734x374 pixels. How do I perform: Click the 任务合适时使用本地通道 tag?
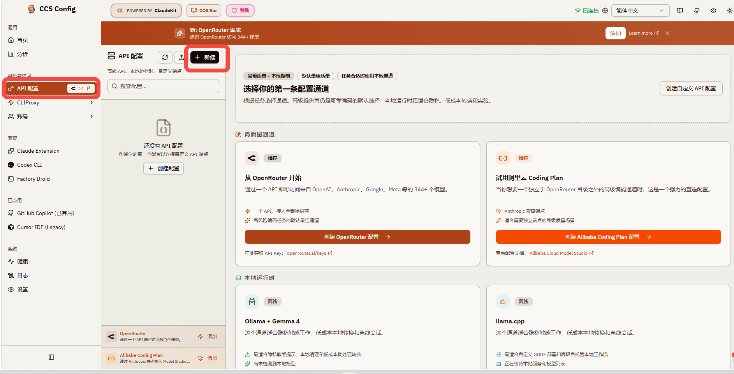(x=367, y=76)
